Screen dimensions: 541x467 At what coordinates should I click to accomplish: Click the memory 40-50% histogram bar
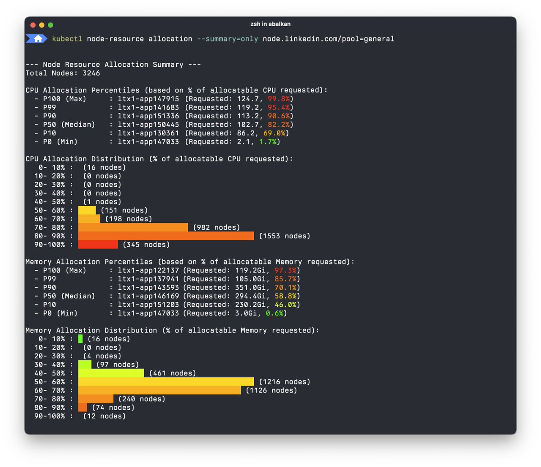(x=111, y=373)
